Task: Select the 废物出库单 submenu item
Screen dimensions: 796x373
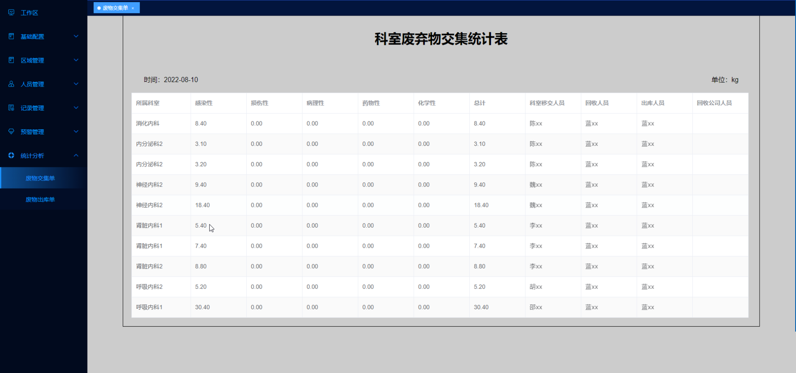Action: click(x=44, y=199)
